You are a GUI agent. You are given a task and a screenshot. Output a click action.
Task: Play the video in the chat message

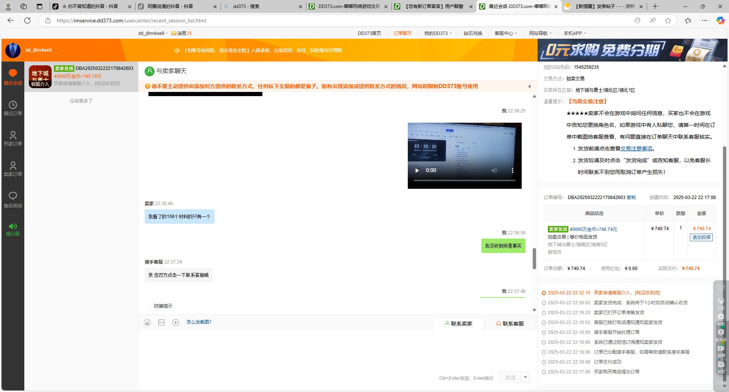coord(417,171)
